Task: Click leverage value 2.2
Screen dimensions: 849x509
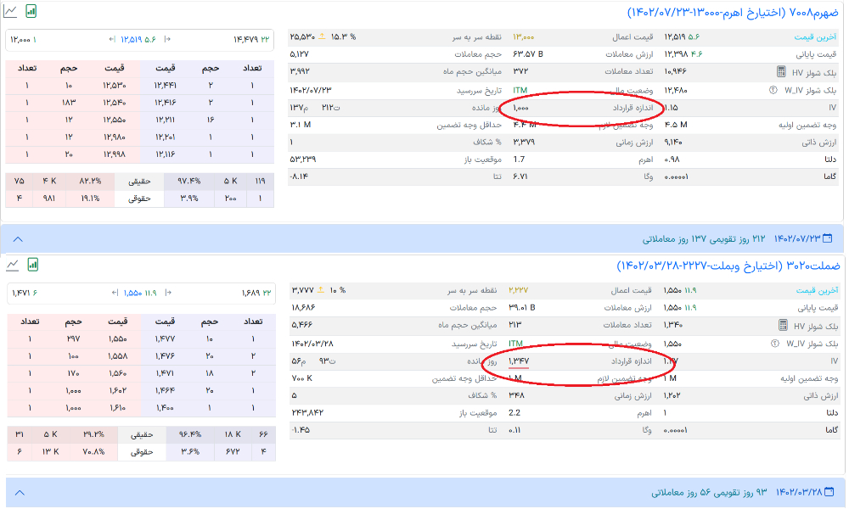Action: (x=514, y=412)
